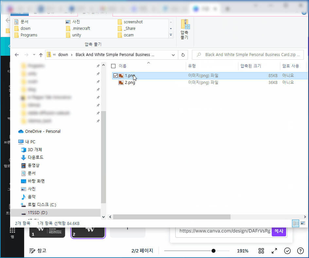Select Canva page 2 thumbnail
309x258 pixels.
point(88,232)
